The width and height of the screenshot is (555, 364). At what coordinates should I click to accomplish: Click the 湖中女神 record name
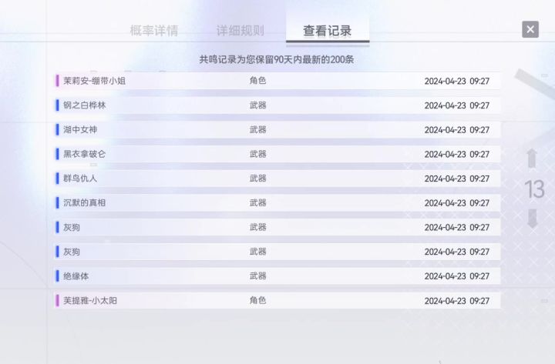80,130
